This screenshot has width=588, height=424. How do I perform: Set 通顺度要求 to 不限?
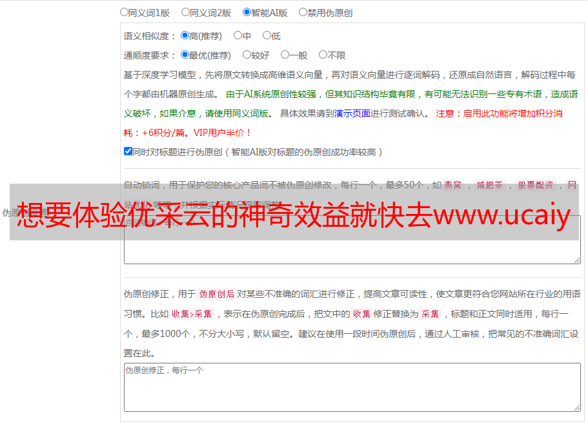tap(323, 55)
